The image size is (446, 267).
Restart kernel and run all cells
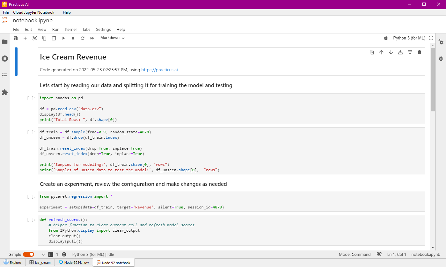92,38
